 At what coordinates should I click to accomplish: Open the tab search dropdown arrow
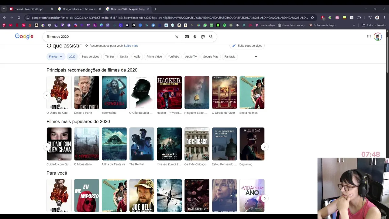[x=4, y=9]
